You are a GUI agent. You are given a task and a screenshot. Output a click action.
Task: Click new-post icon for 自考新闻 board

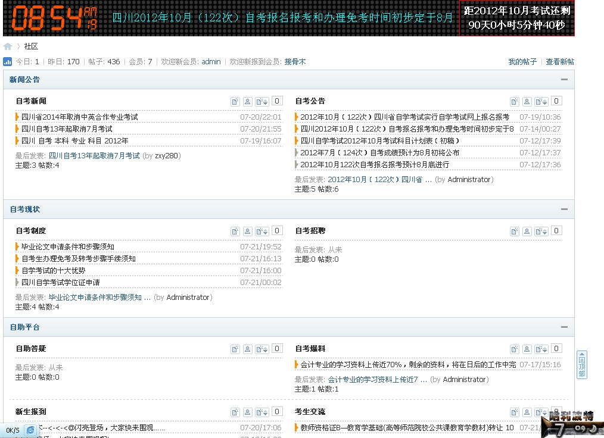click(235, 102)
